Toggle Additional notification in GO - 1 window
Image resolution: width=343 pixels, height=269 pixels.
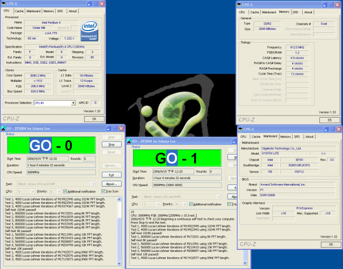[191, 204]
